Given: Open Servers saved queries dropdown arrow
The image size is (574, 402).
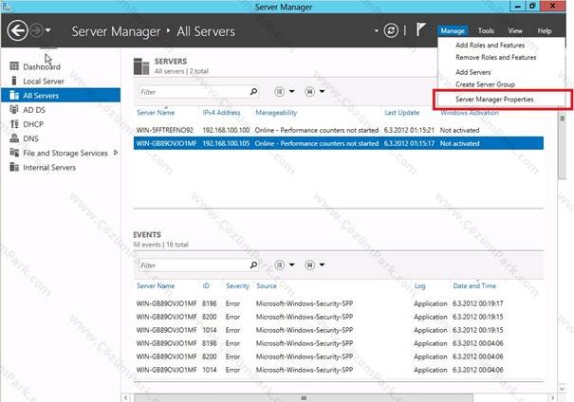Looking at the screenshot, I should pos(322,91).
